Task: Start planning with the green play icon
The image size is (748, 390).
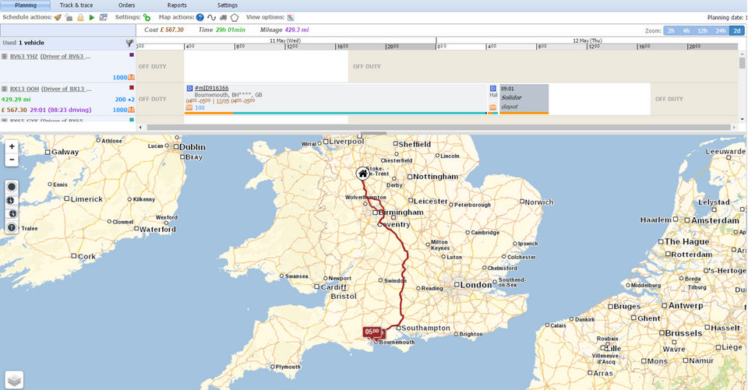Action: 92,17
